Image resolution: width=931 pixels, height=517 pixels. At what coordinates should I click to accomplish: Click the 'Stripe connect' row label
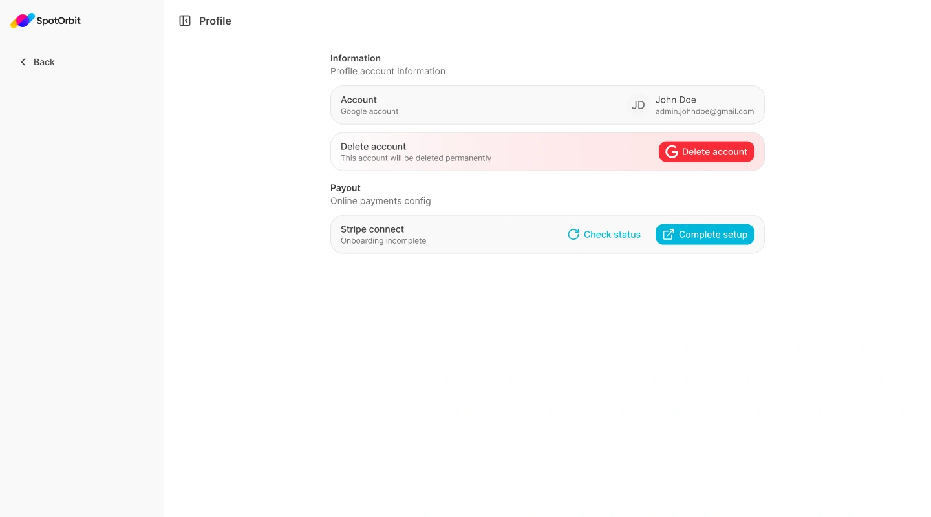point(372,229)
